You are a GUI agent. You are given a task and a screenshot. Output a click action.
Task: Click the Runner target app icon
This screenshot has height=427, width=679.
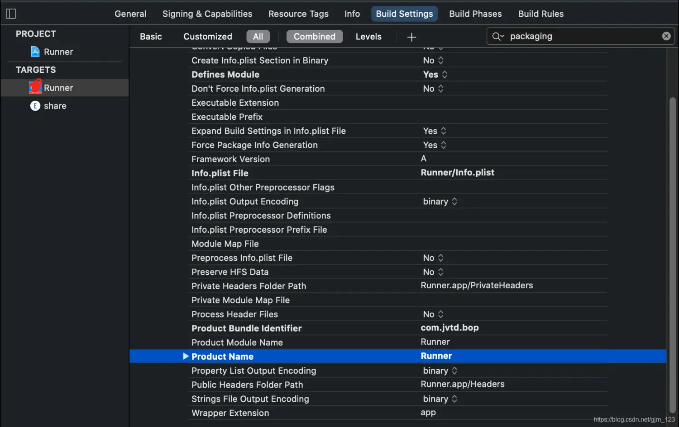[35, 87]
